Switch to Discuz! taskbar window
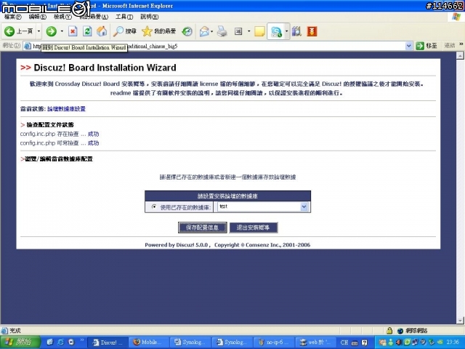 tap(108, 342)
